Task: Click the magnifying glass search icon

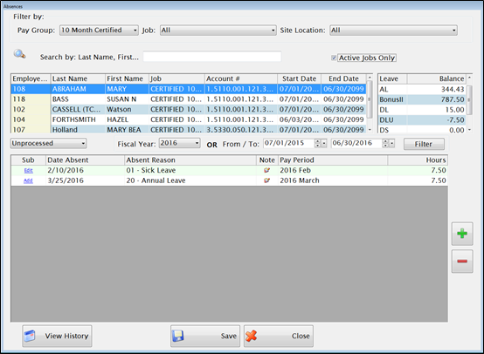Action: coord(19,54)
